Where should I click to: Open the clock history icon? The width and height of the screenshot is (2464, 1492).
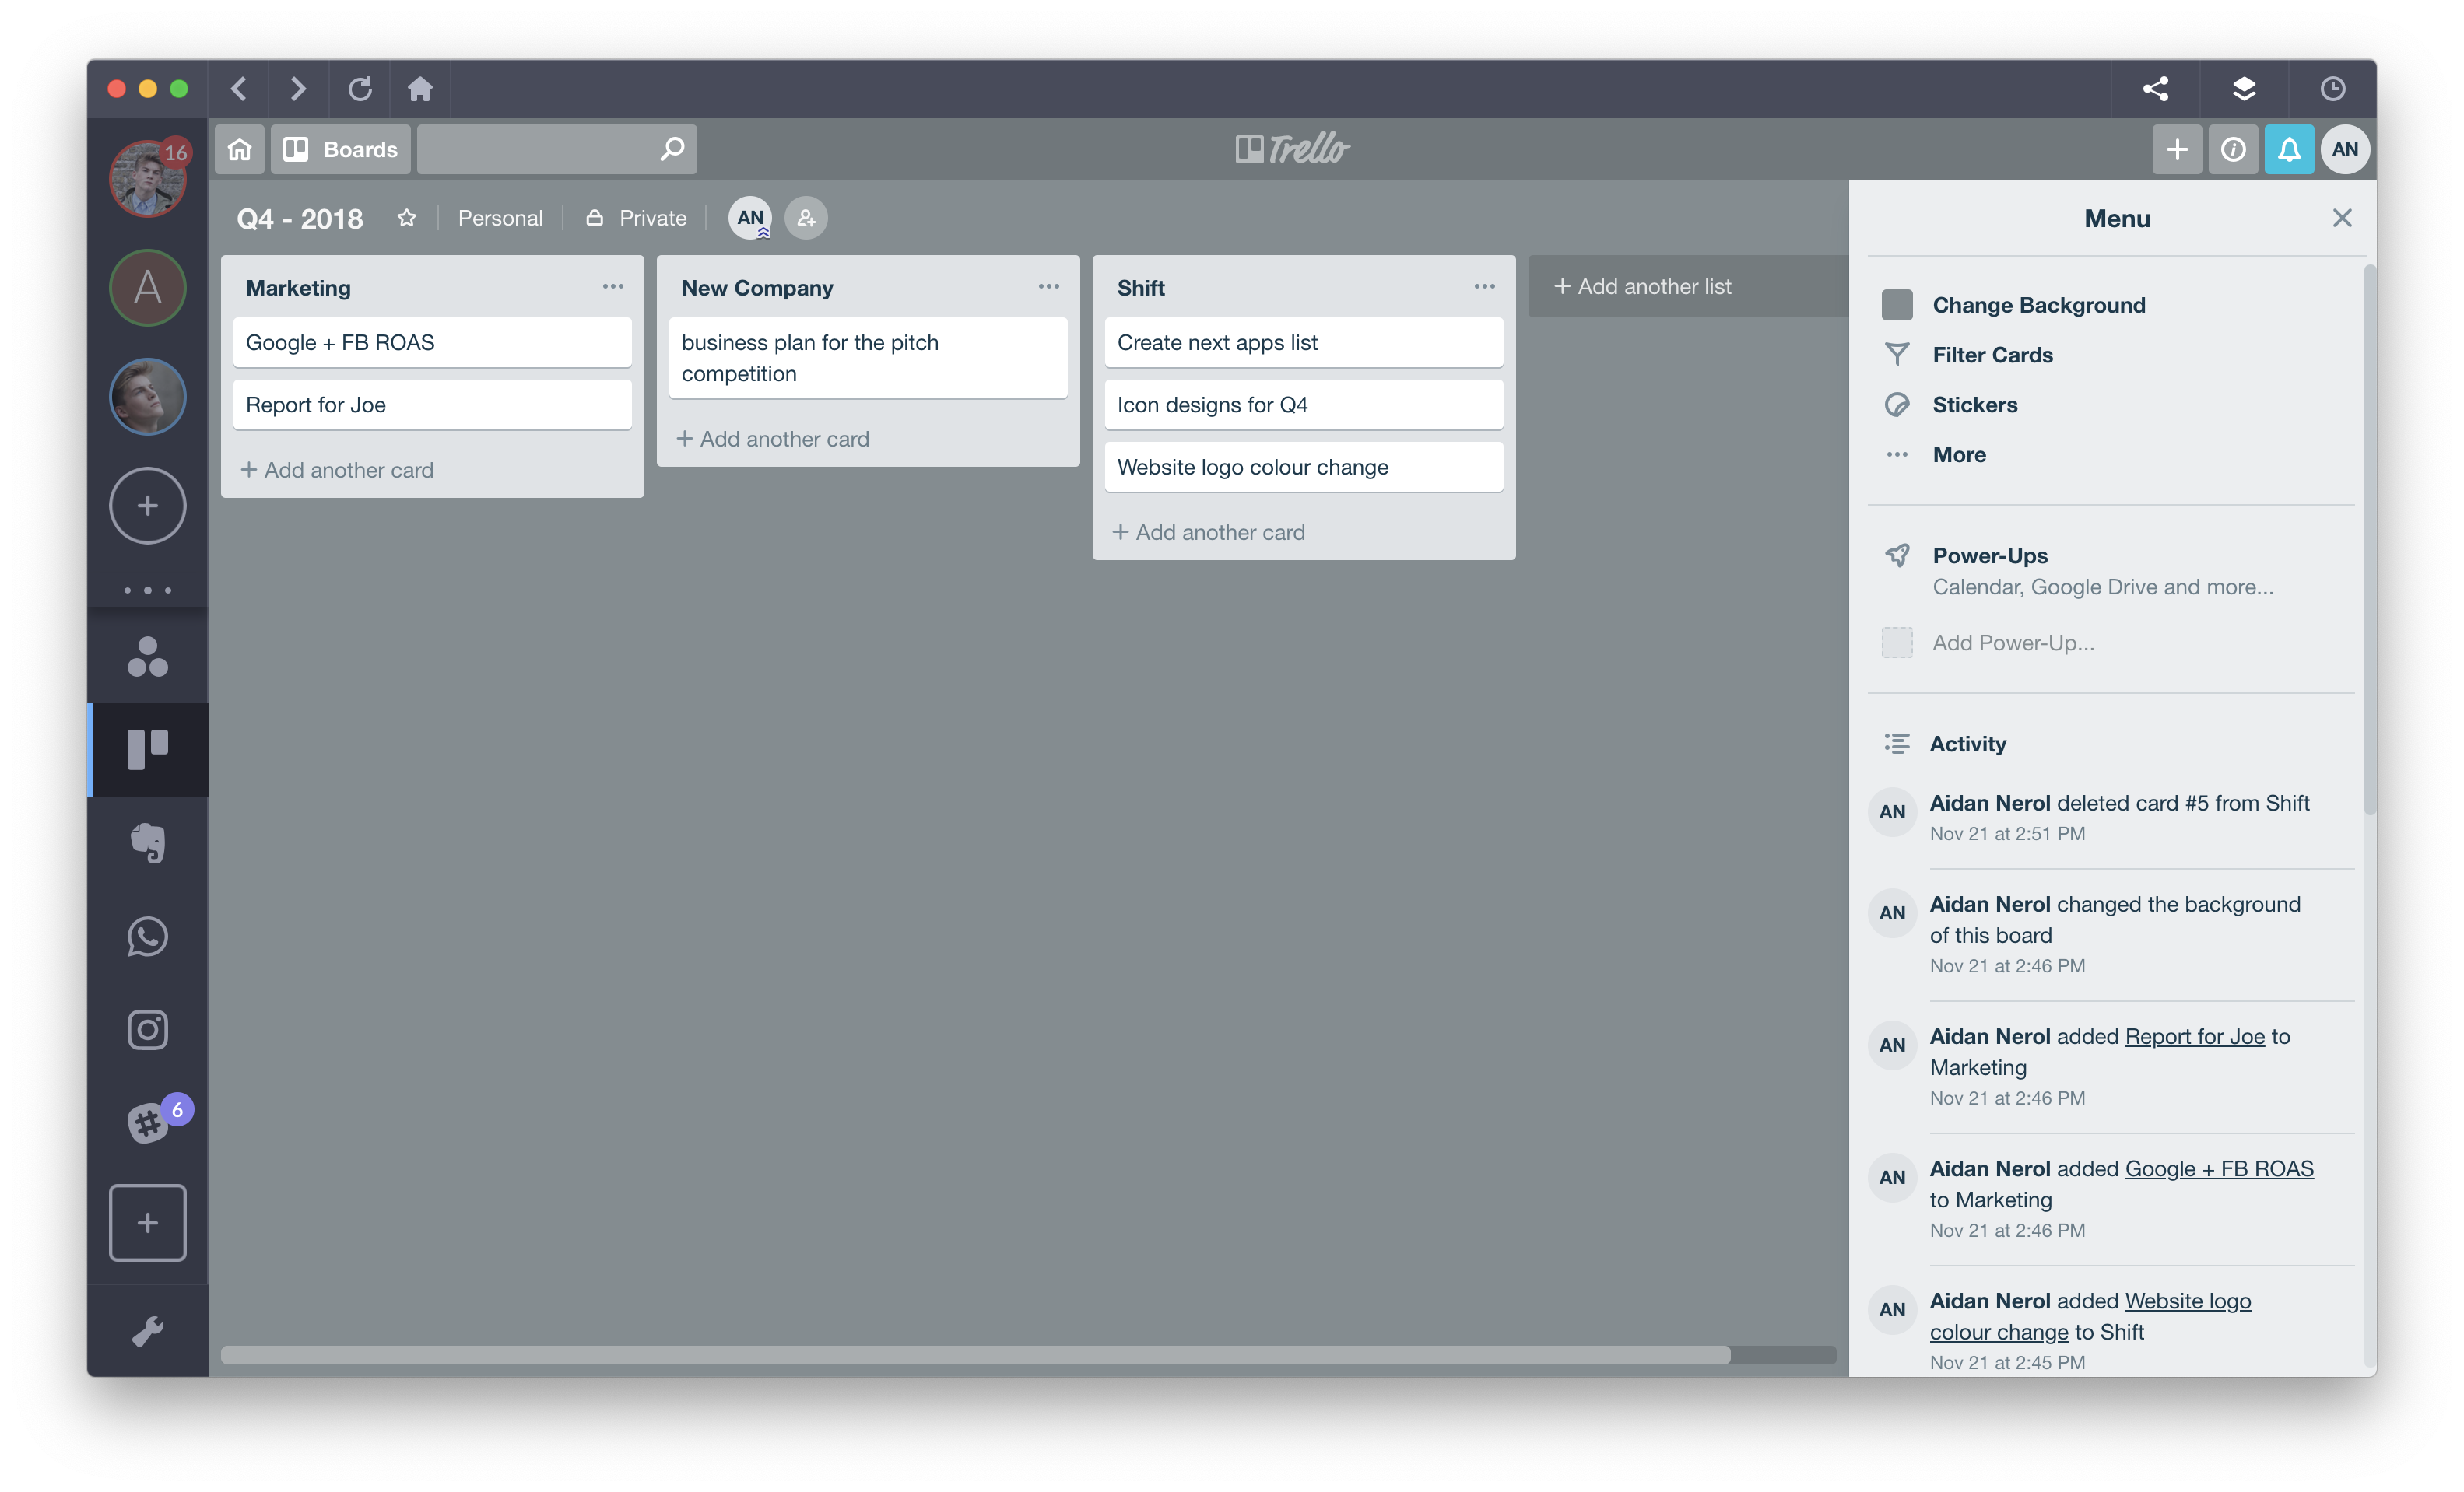[x=2332, y=89]
